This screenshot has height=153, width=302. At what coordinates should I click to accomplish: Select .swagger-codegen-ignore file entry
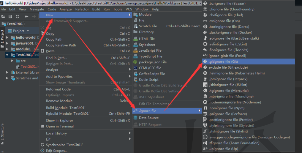coord(249,137)
